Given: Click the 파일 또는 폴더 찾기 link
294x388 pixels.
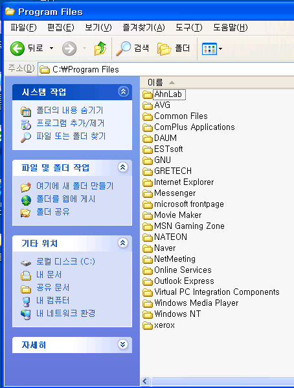Looking at the screenshot, I should pyautogui.click(x=71, y=136).
